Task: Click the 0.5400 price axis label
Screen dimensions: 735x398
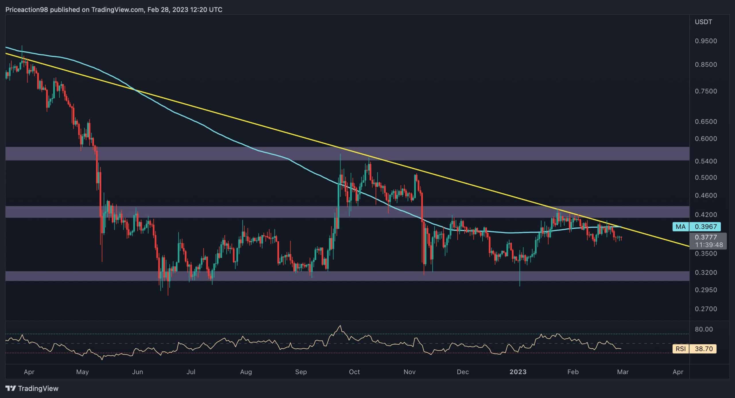Action: click(706, 161)
